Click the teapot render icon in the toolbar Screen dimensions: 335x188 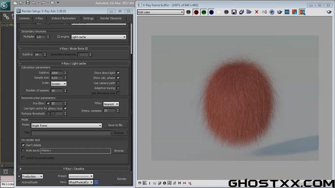click(280, 12)
